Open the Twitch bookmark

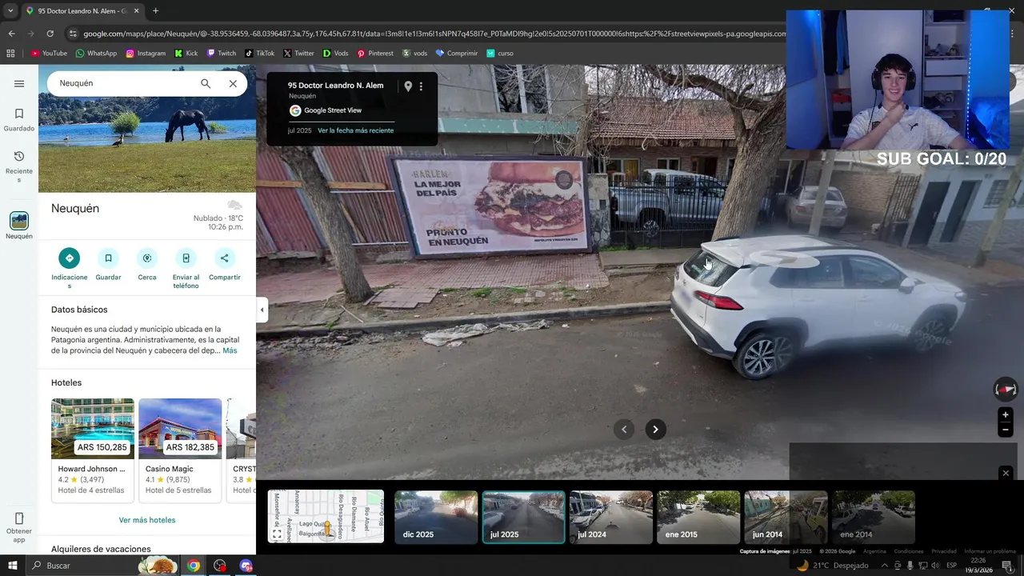pos(222,54)
